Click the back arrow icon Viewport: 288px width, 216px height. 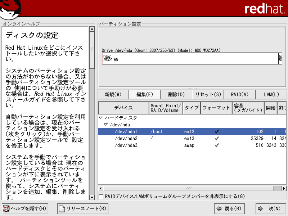tap(219, 208)
